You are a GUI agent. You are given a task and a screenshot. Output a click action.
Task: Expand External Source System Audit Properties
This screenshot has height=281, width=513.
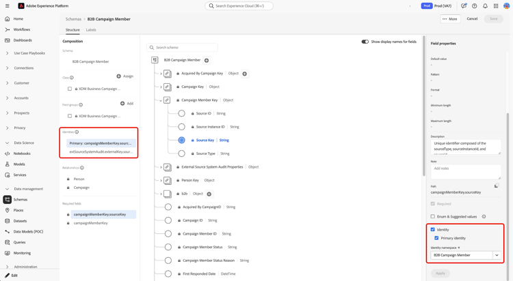(161, 167)
